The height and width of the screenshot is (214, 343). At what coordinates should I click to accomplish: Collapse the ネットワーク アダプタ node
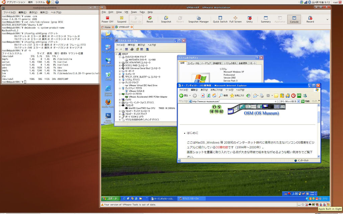click(120, 94)
